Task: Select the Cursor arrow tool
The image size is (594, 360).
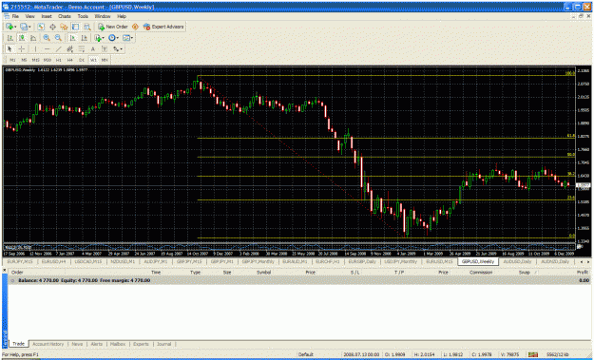Action: (x=10, y=49)
